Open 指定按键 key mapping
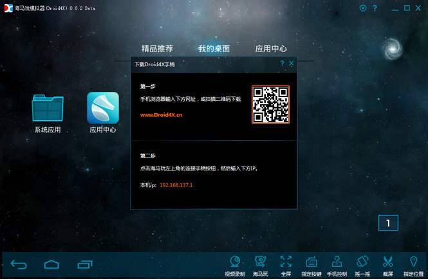This screenshot has width=428, height=279. [311, 266]
